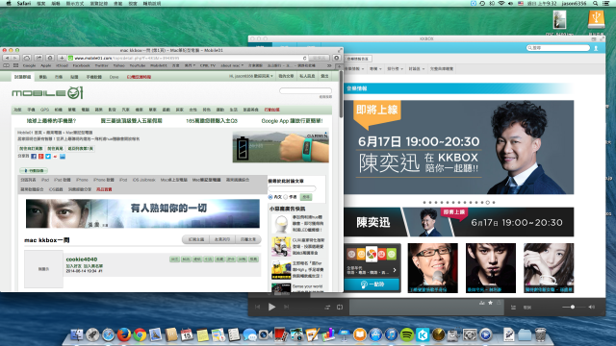Click the Safari share button
The width and height of the screenshot is (616, 346).
click(x=38, y=58)
